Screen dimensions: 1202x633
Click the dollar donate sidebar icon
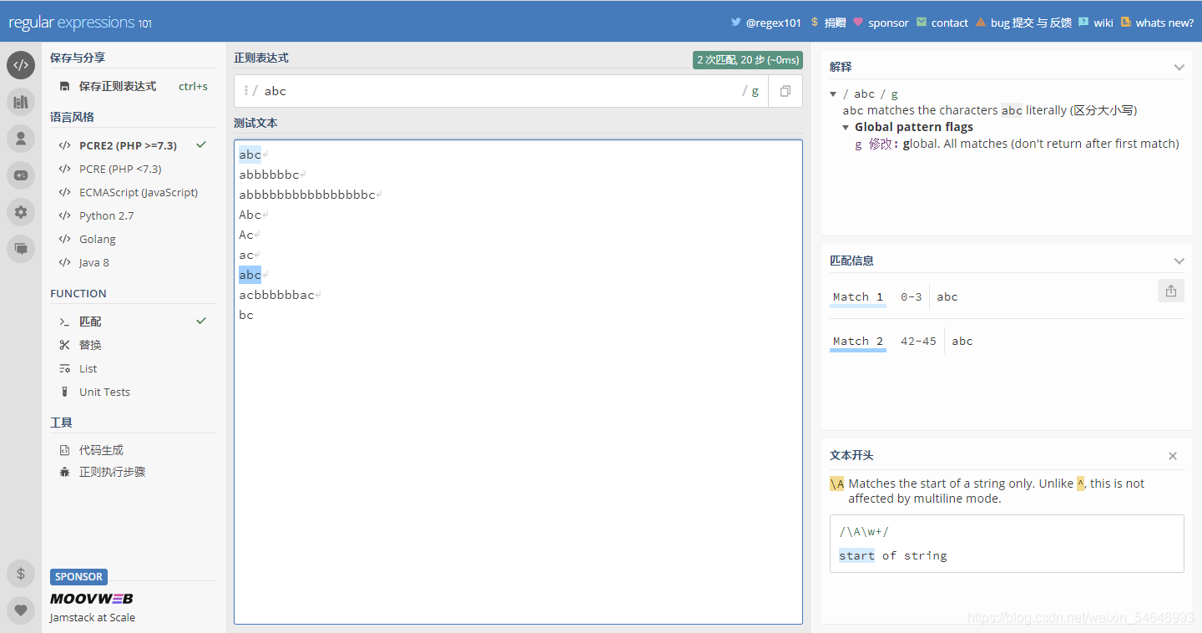point(21,574)
